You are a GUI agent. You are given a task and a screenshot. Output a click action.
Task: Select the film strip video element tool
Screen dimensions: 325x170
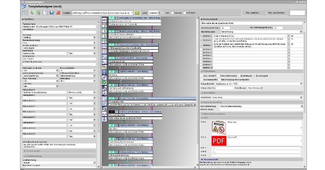(x=104, y=72)
